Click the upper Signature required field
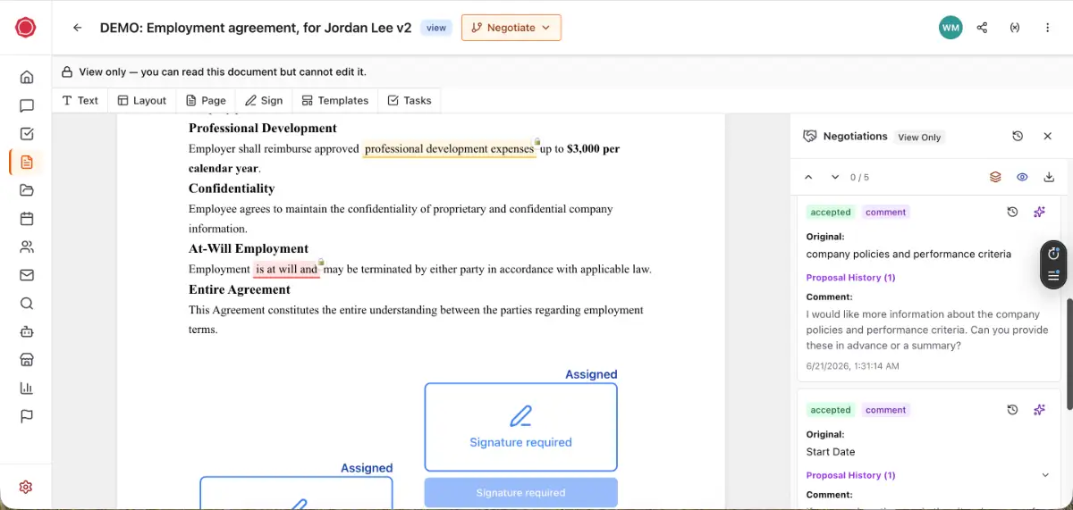 [520, 427]
